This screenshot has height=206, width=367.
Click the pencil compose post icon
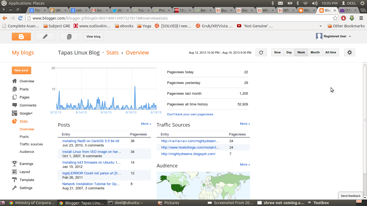click(x=45, y=36)
